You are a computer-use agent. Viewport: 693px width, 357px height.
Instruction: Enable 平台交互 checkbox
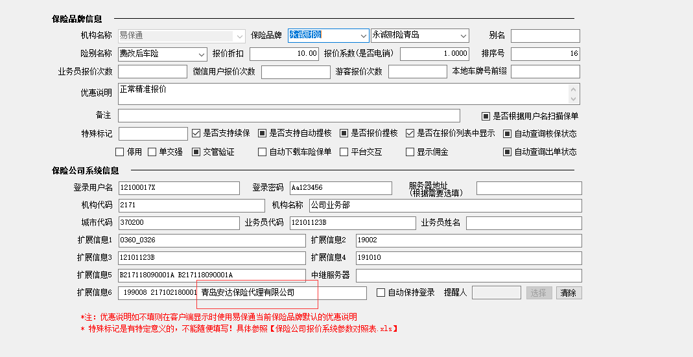(344, 152)
